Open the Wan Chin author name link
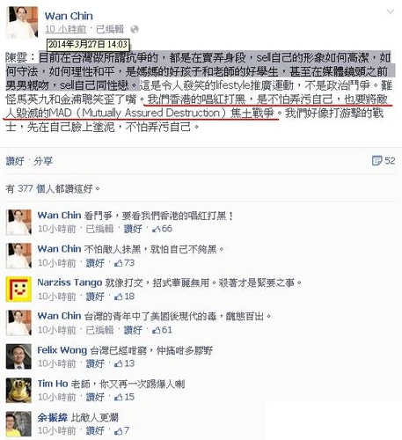 click(x=69, y=16)
